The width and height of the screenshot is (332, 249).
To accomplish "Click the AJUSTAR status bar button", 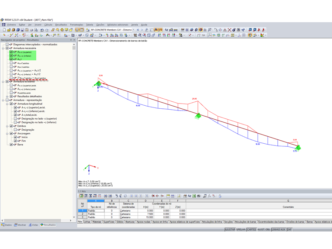I will [x=230, y=230].
